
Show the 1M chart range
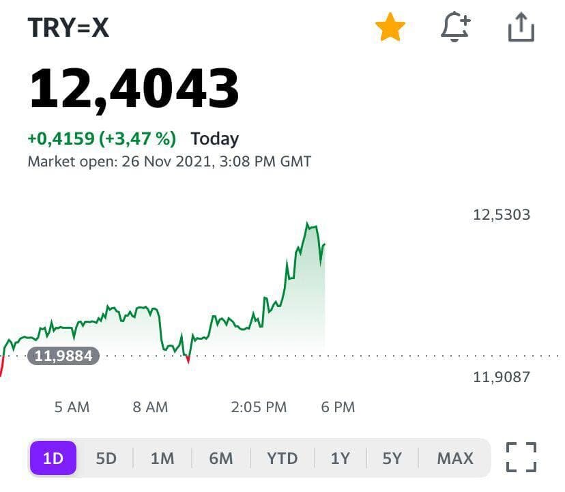point(162,458)
